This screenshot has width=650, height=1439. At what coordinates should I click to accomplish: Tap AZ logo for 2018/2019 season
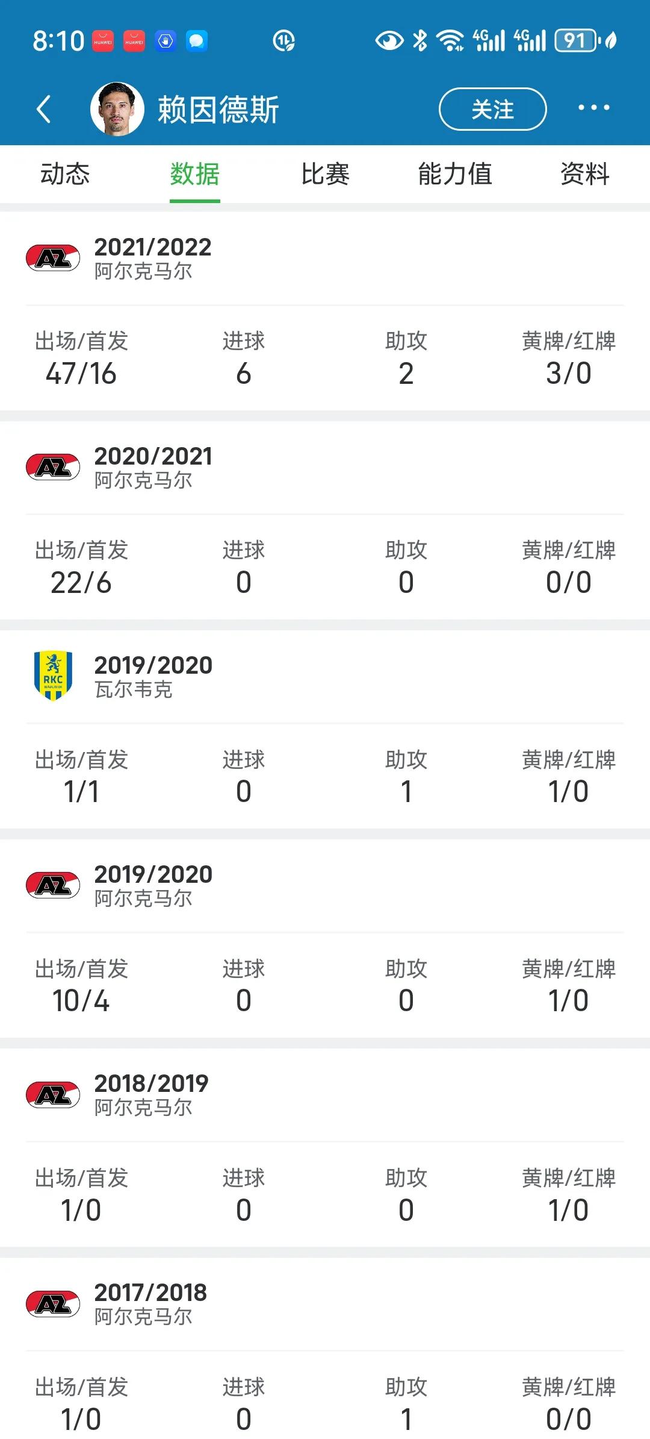click(x=53, y=1094)
